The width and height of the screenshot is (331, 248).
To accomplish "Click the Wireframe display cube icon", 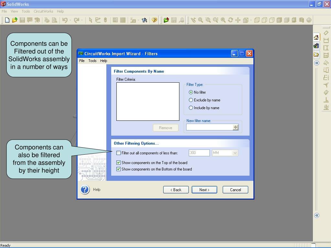I will click(x=257, y=20).
